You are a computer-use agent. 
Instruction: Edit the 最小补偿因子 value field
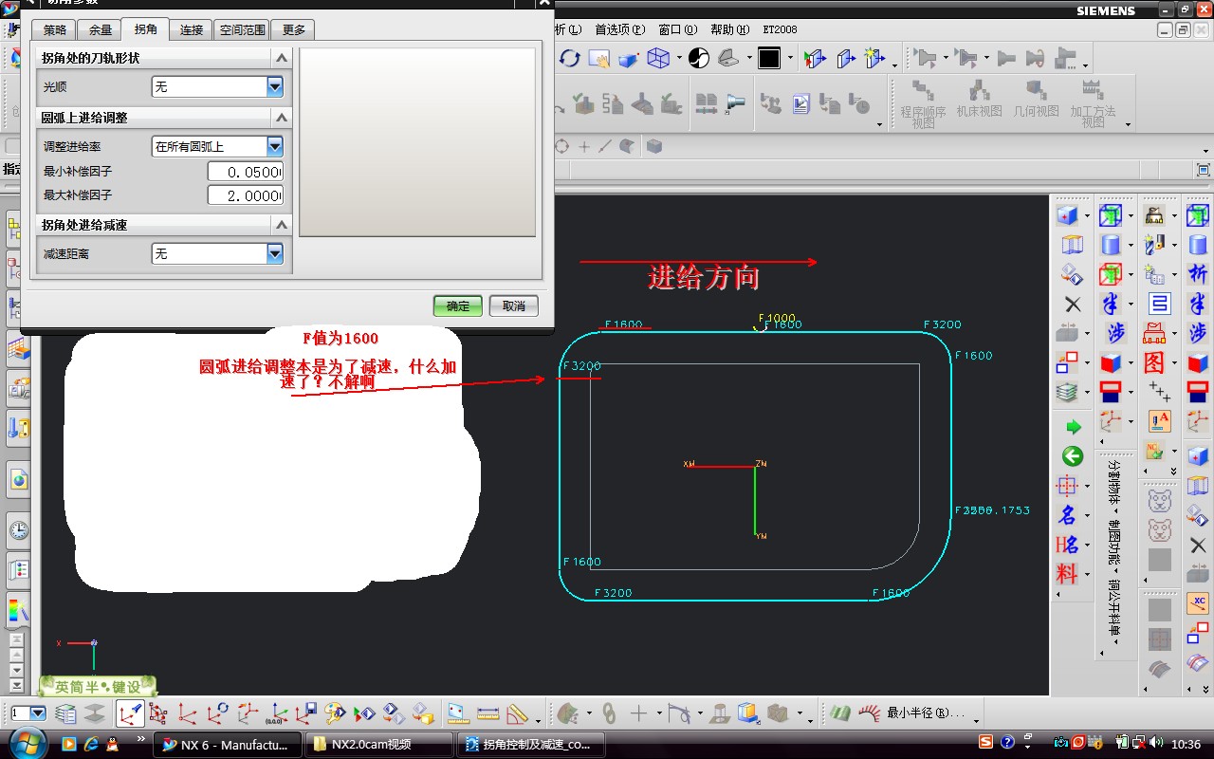point(246,172)
